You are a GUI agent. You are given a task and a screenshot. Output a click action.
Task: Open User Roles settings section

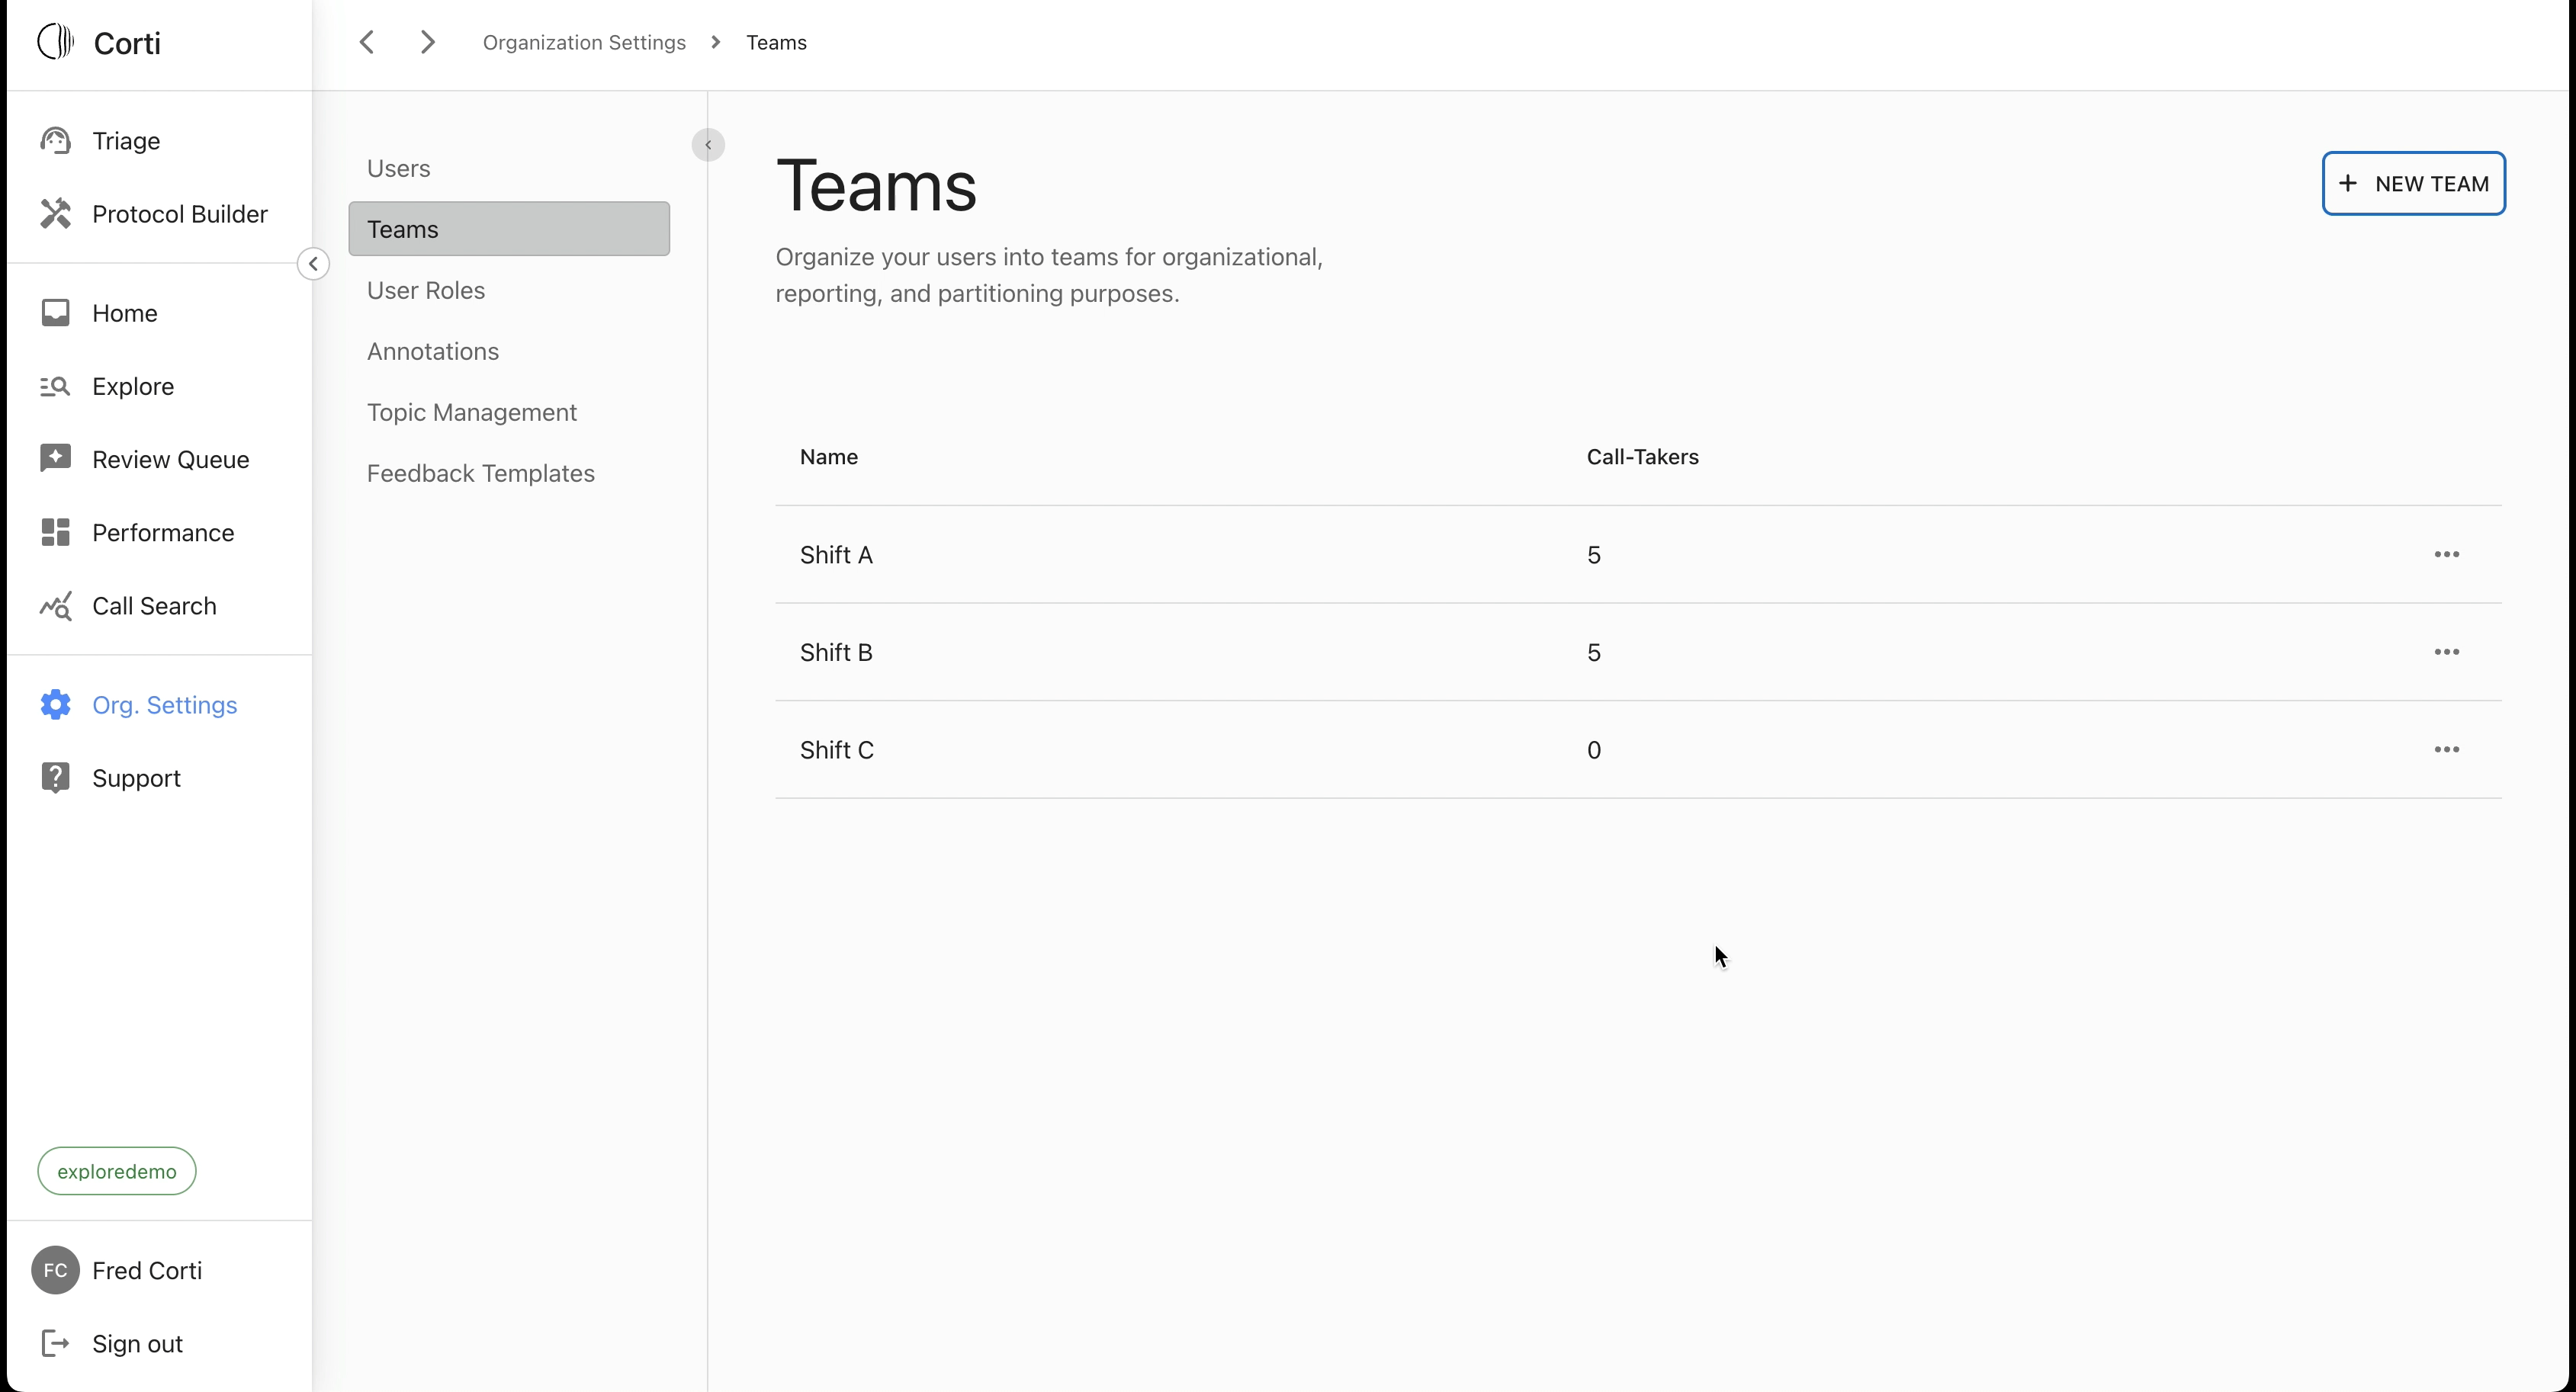pyautogui.click(x=426, y=290)
